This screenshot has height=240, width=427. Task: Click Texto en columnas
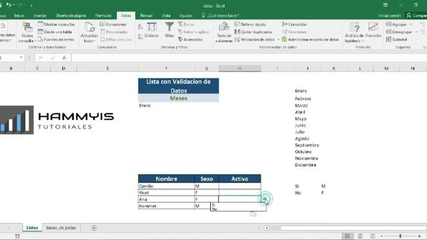coord(224,33)
